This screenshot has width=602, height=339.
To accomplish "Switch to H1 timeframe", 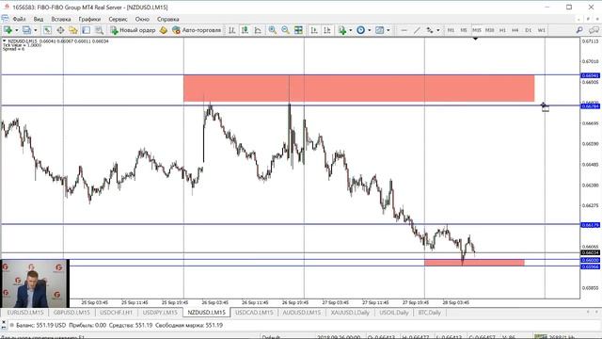I will [502, 30].
